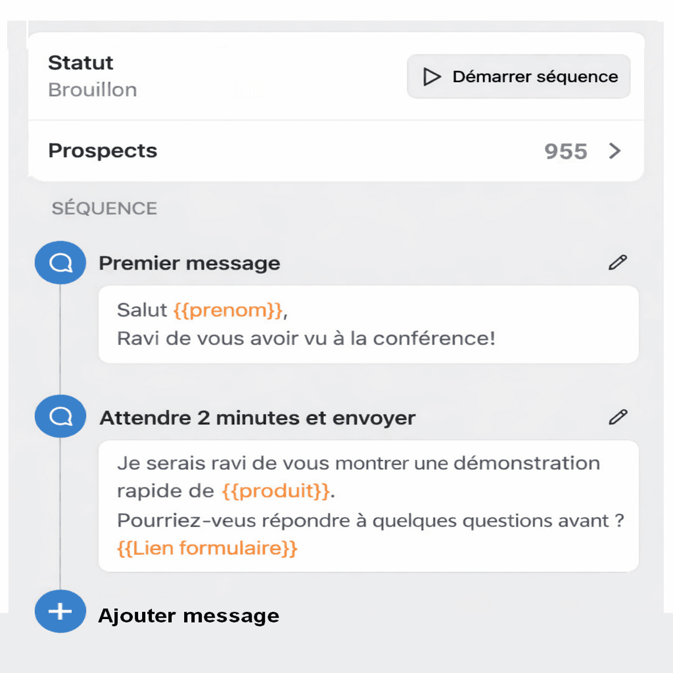Expand the Prospects row via chevron
This screenshot has height=673, width=673.
pos(615,151)
